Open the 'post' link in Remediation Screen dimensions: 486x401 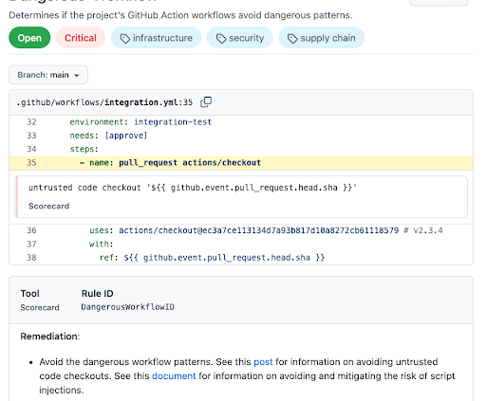point(263,362)
